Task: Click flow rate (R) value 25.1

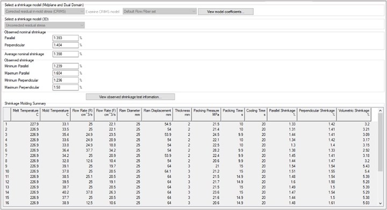Action: [89, 177]
